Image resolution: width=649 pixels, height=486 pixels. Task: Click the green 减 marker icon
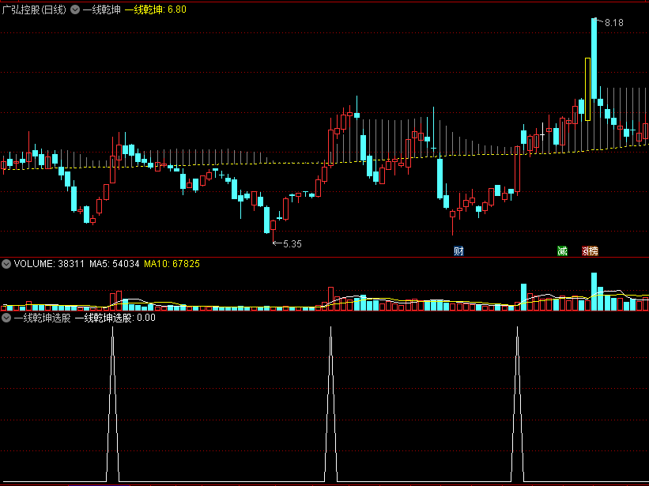point(562,251)
